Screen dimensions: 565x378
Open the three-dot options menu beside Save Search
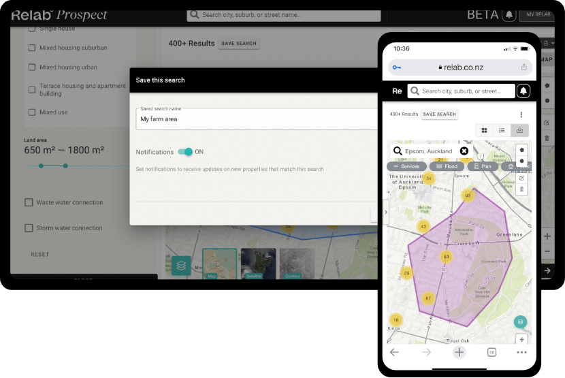point(521,114)
